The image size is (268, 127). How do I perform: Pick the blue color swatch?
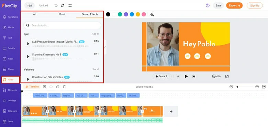132,14
